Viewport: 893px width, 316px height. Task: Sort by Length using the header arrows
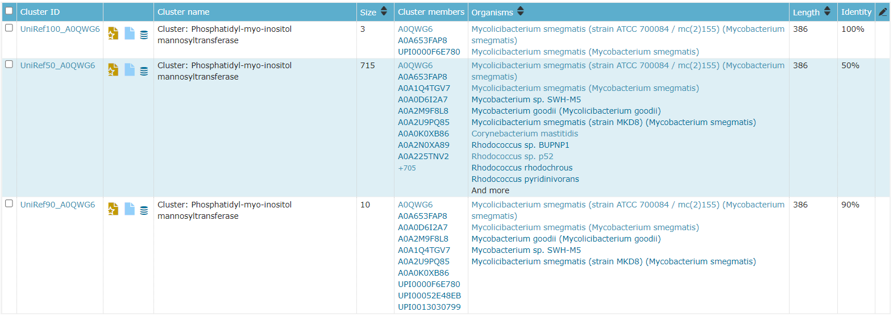(x=827, y=11)
